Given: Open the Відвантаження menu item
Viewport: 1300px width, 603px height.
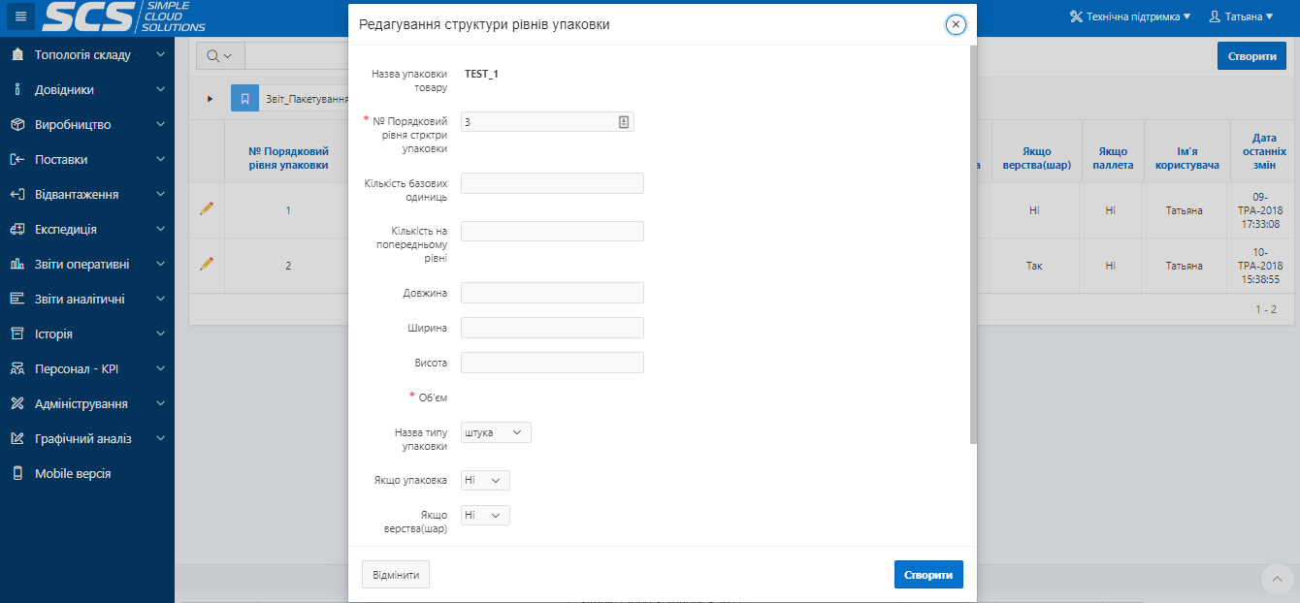Looking at the screenshot, I should pyautogui.click(x=87, y=195).
